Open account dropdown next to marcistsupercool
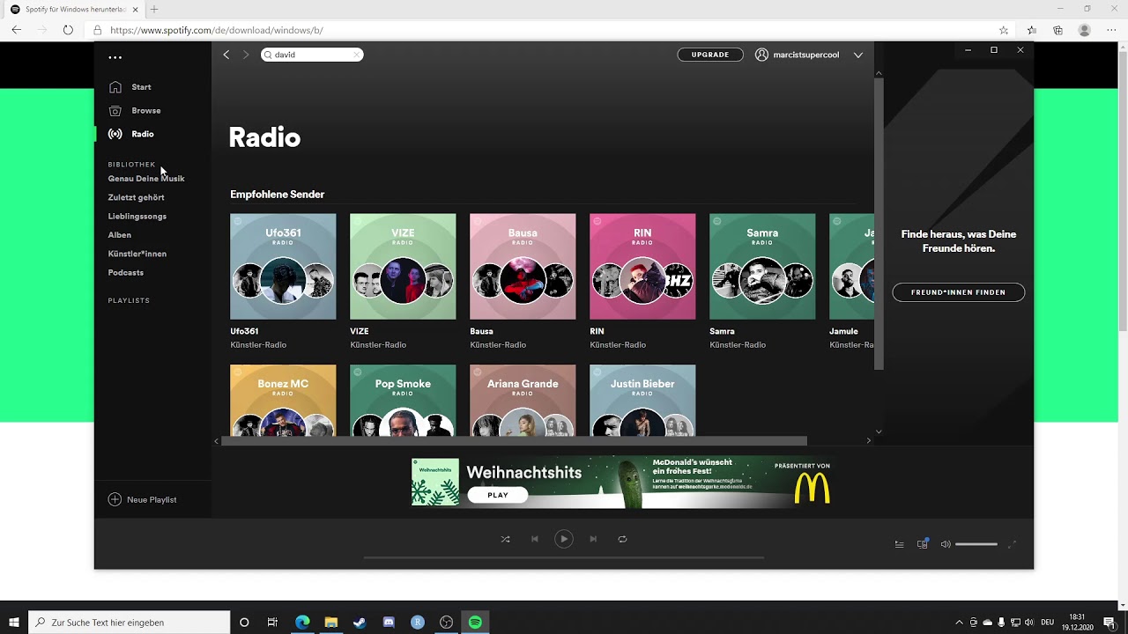 857,55
